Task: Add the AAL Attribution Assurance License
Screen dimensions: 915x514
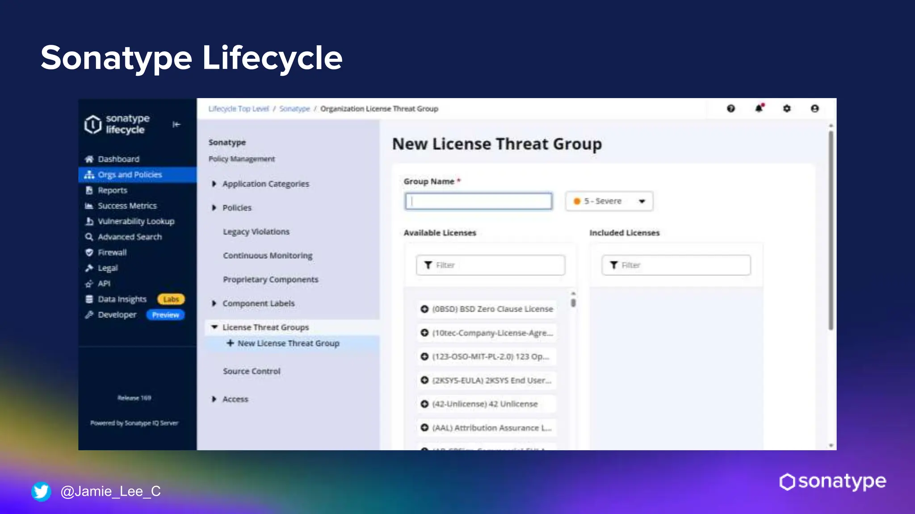Action: pos(424,427)
